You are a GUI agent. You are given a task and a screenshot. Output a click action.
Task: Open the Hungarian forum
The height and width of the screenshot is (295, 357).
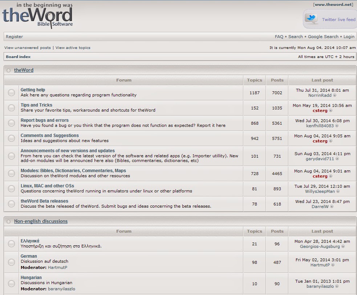tap(31, 278)
